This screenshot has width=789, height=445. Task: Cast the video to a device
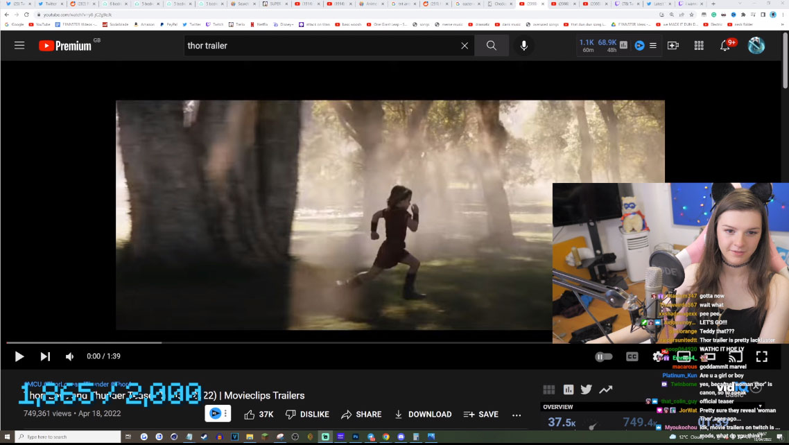735,356
